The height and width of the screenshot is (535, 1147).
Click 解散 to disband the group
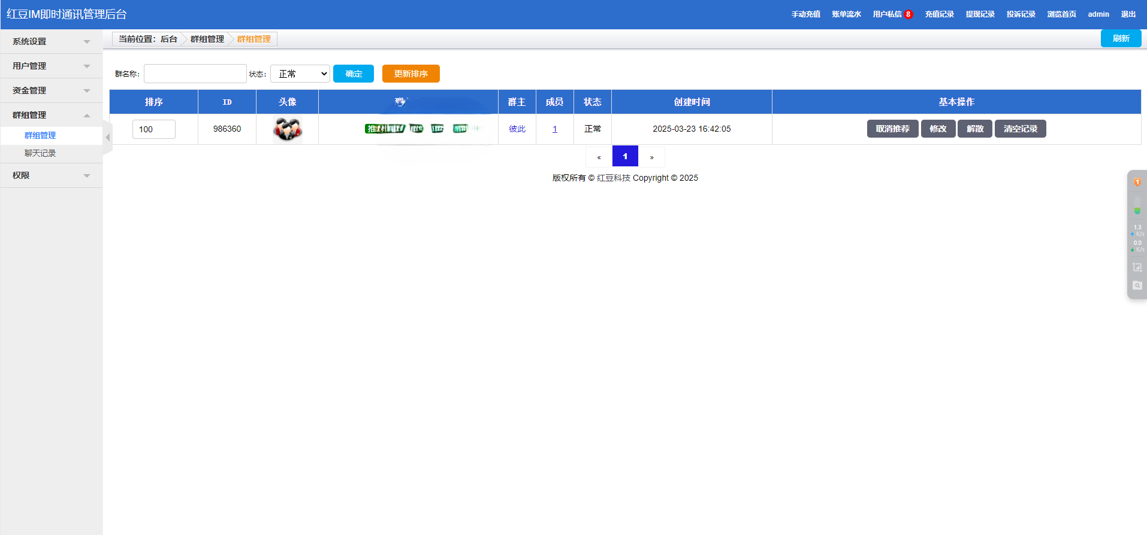pyautogui.click(x=975, y=129)
